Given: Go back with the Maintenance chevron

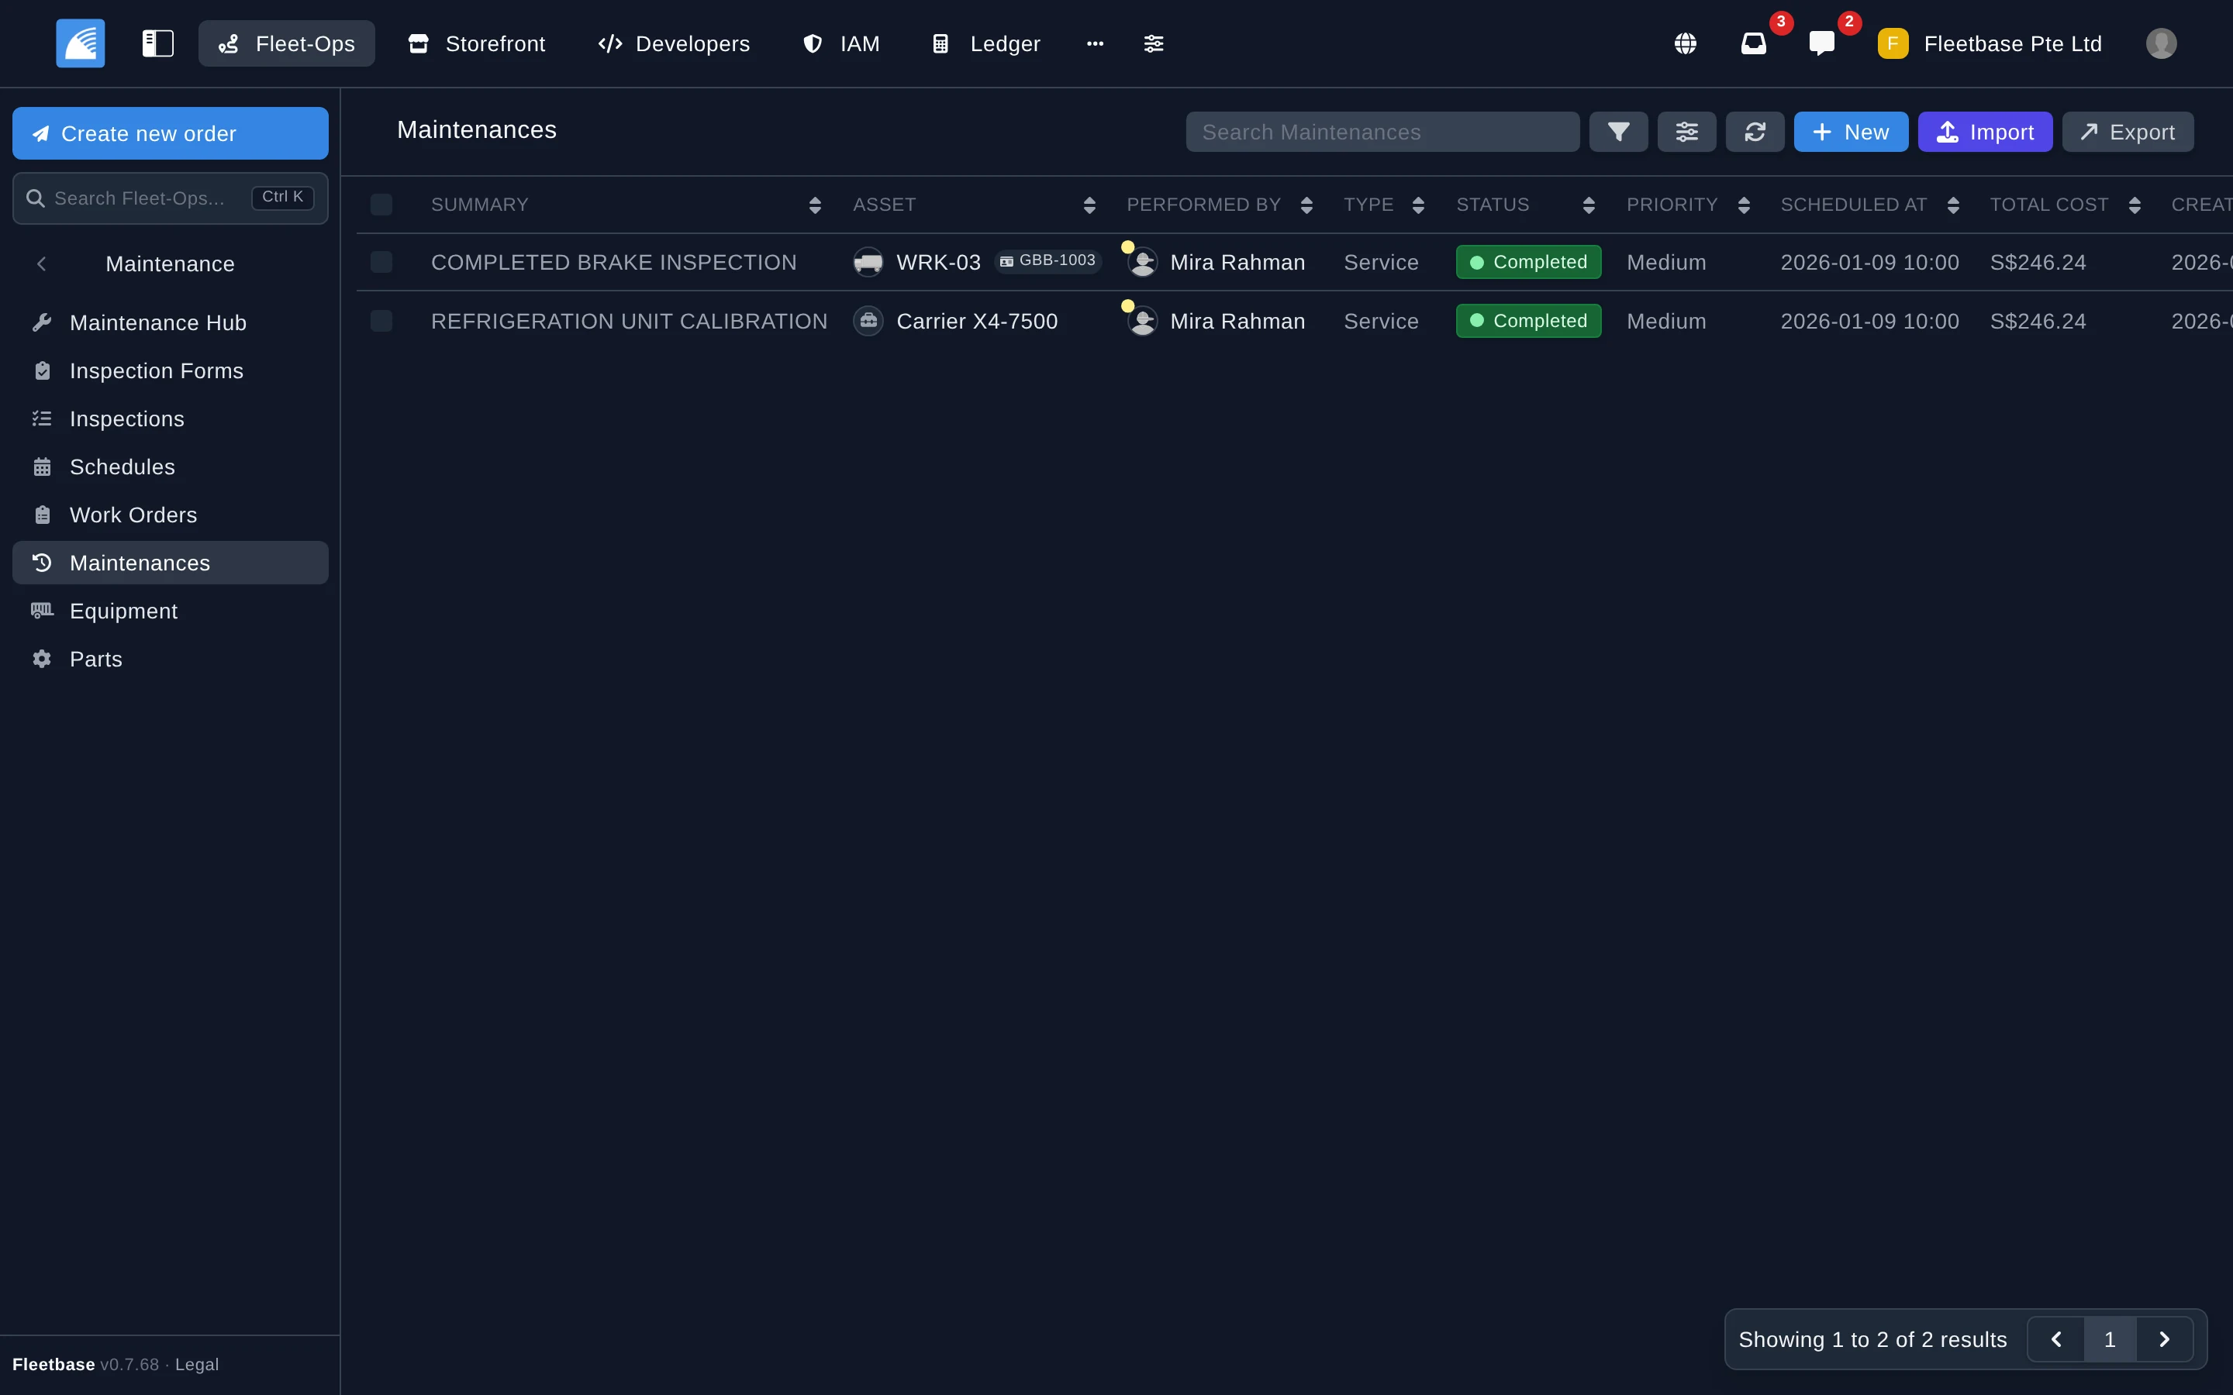Looking at the screenshot, I should pyautogui.click(x=42, y=263).
